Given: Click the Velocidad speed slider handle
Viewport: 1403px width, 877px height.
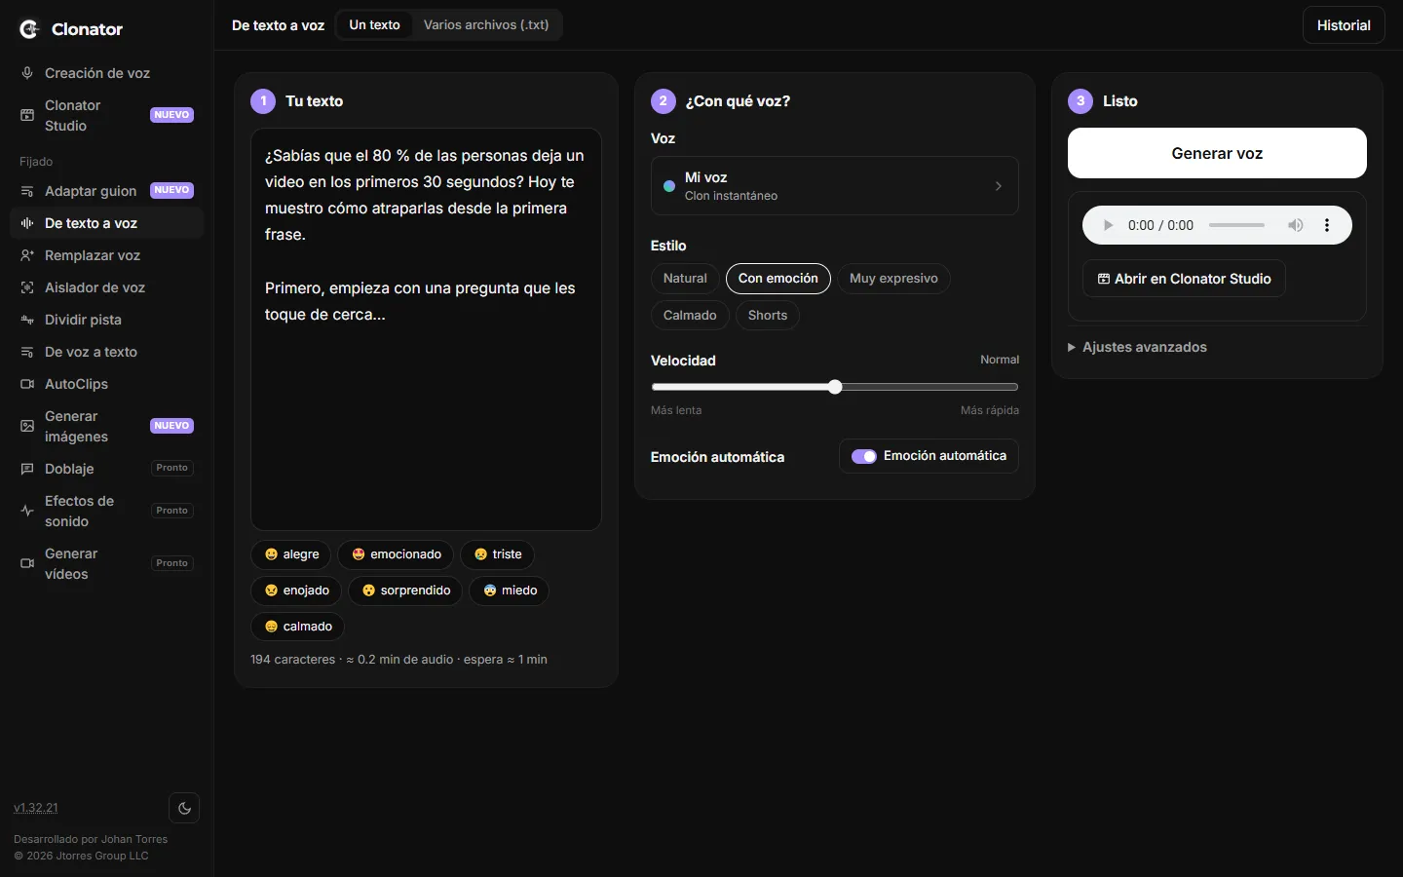Looking at the screenshot, I should tap(835, 387).
